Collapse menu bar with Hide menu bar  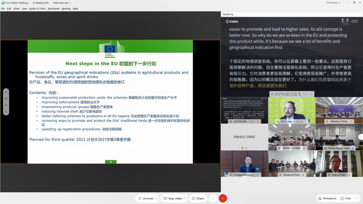tap(62, 3)
